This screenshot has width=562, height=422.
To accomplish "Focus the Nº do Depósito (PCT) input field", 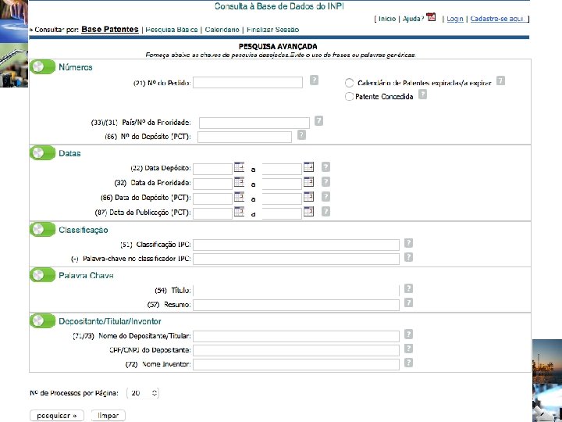I will click(244, 137).
